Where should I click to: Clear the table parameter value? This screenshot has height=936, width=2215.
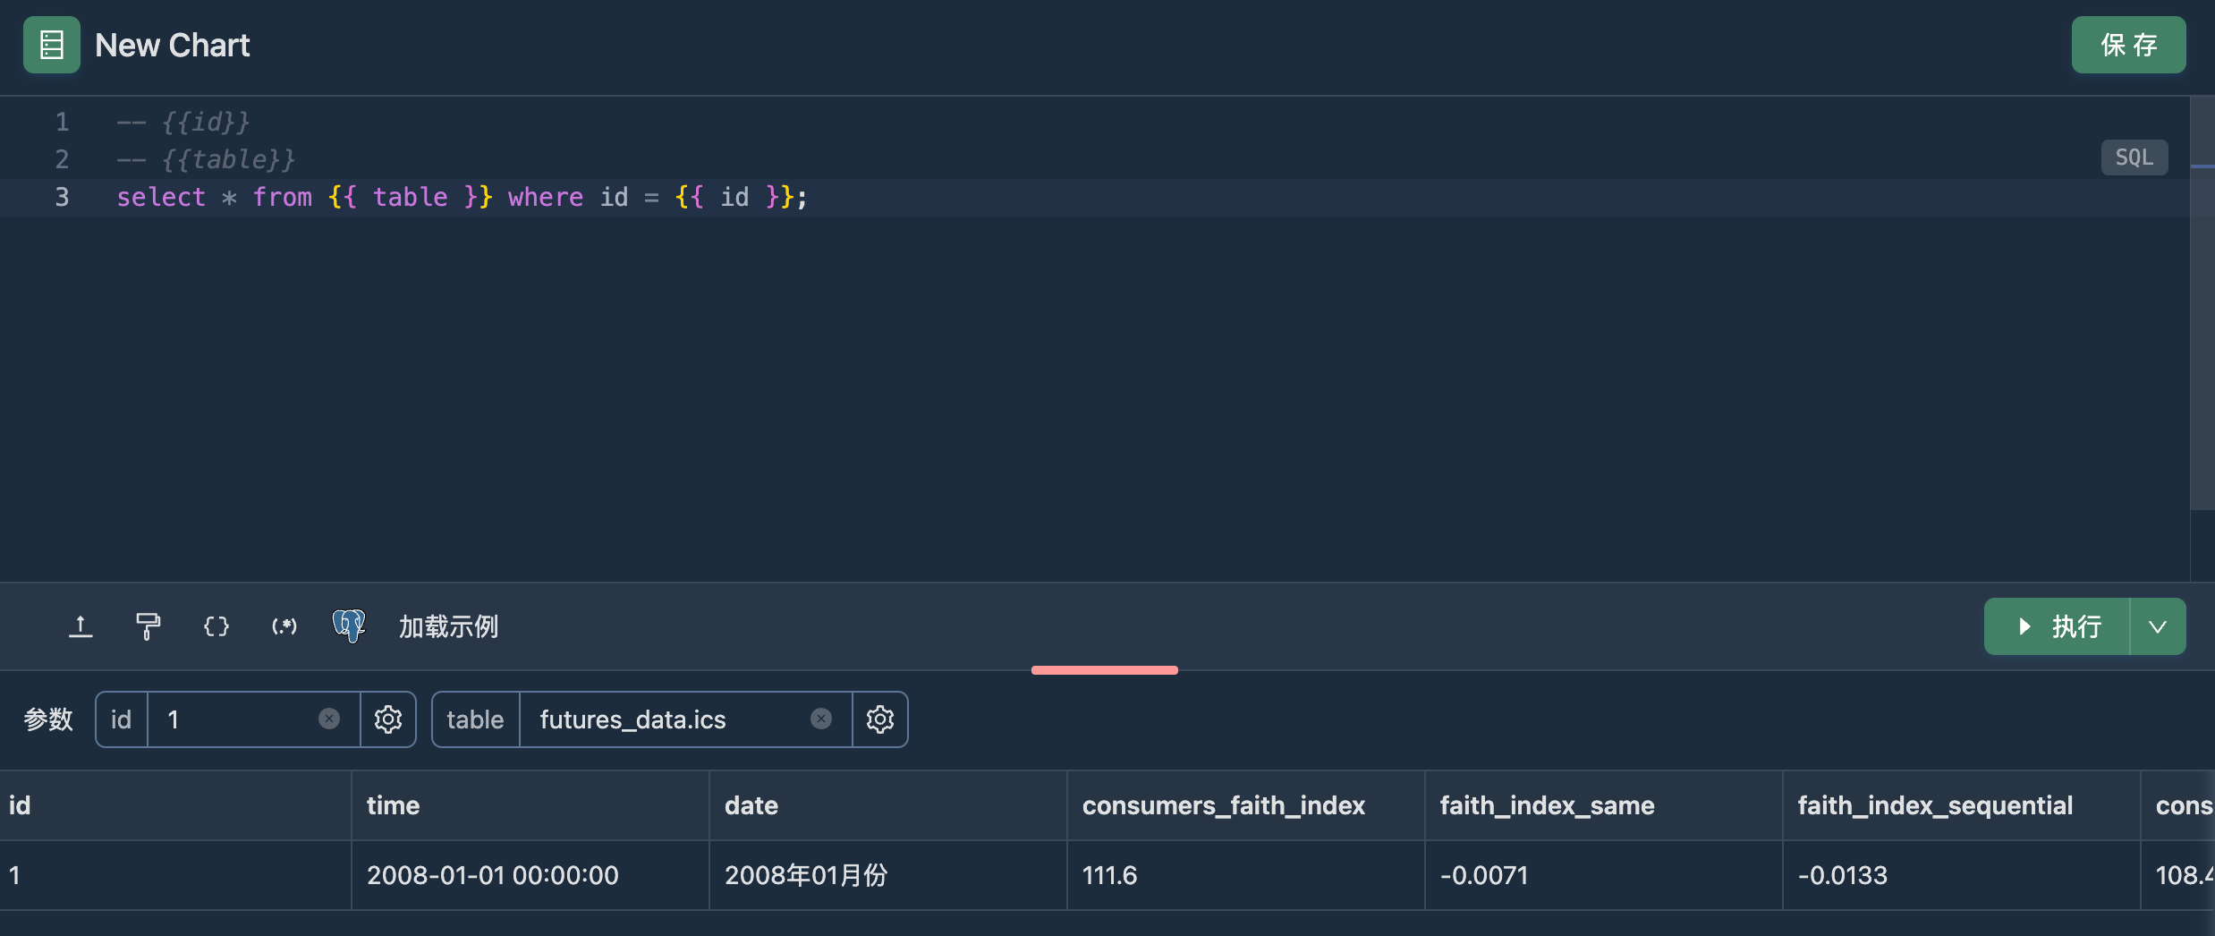(x=821, y=719)
